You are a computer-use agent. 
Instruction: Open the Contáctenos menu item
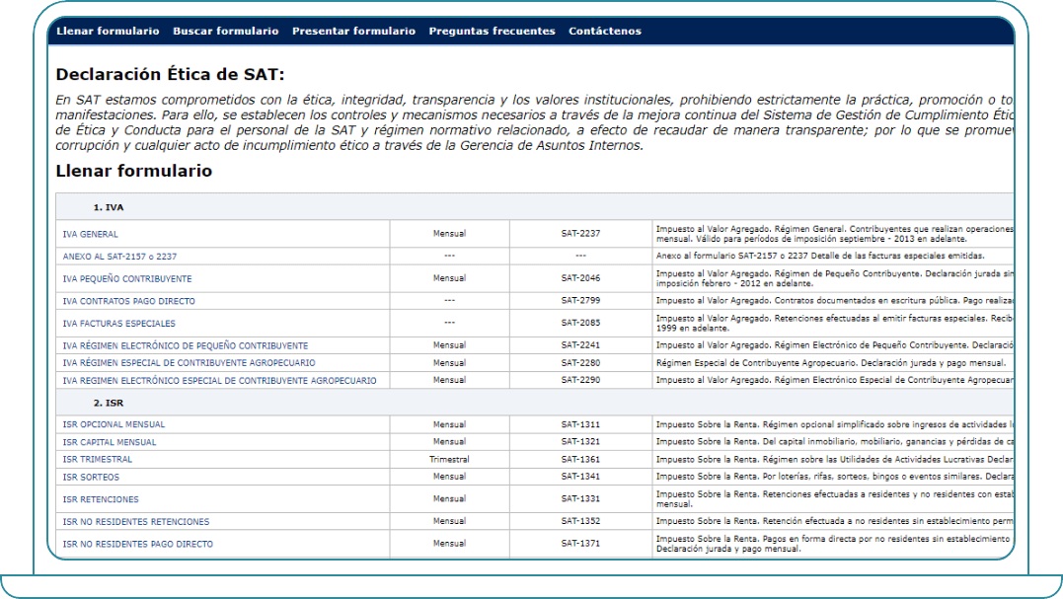click(605, 32)
